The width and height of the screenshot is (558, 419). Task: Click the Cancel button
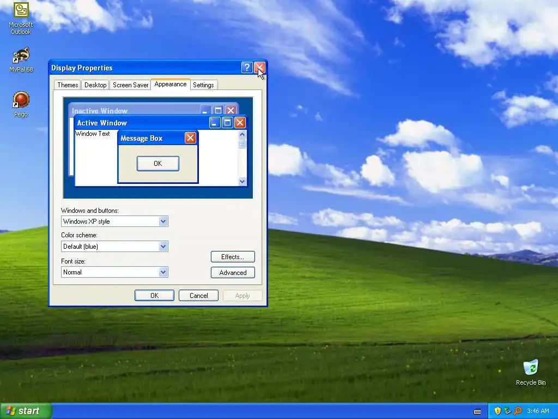pos(198,295)
